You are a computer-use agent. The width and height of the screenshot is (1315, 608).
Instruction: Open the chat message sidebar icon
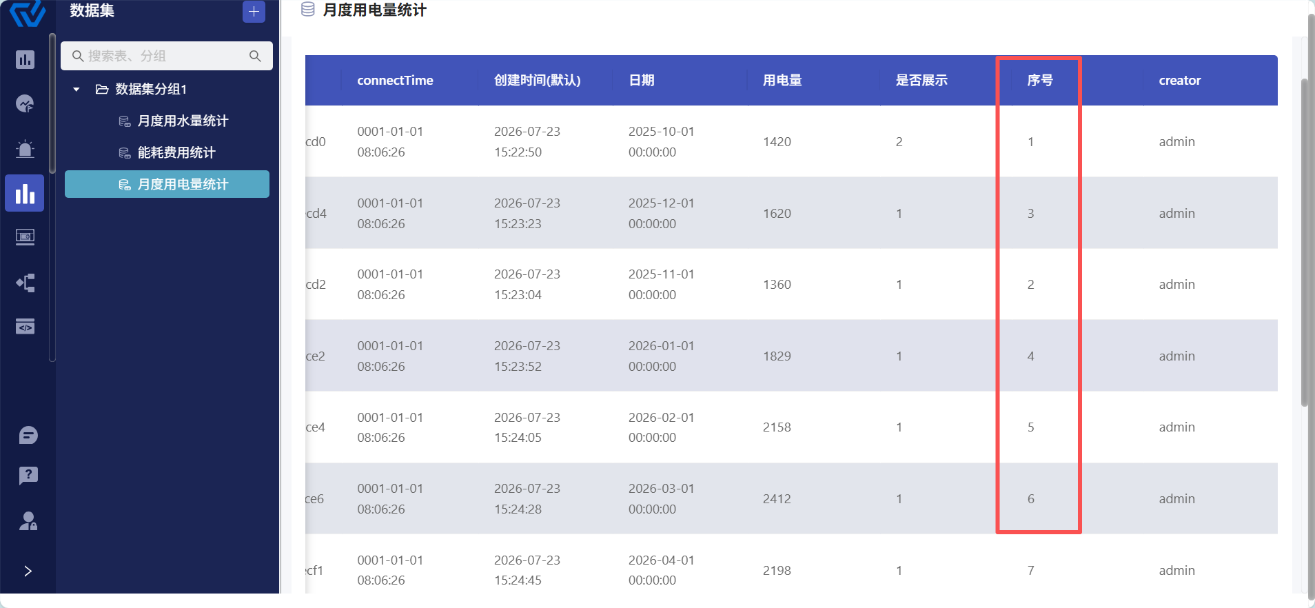(x=28, y=435)
